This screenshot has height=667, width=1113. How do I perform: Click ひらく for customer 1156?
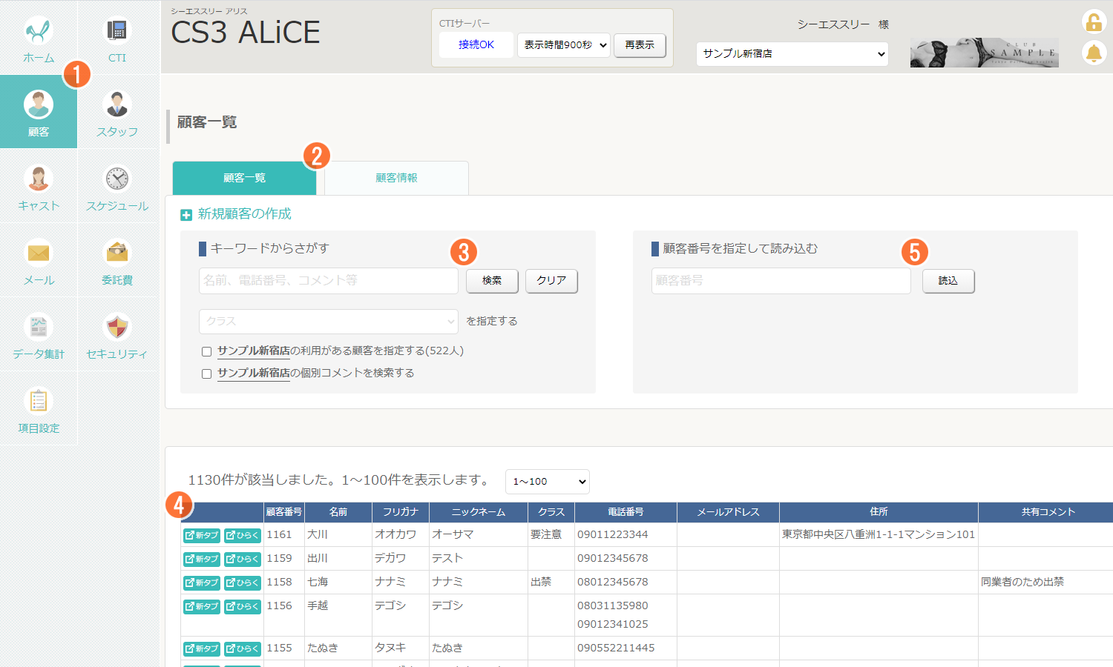[243, 606]
